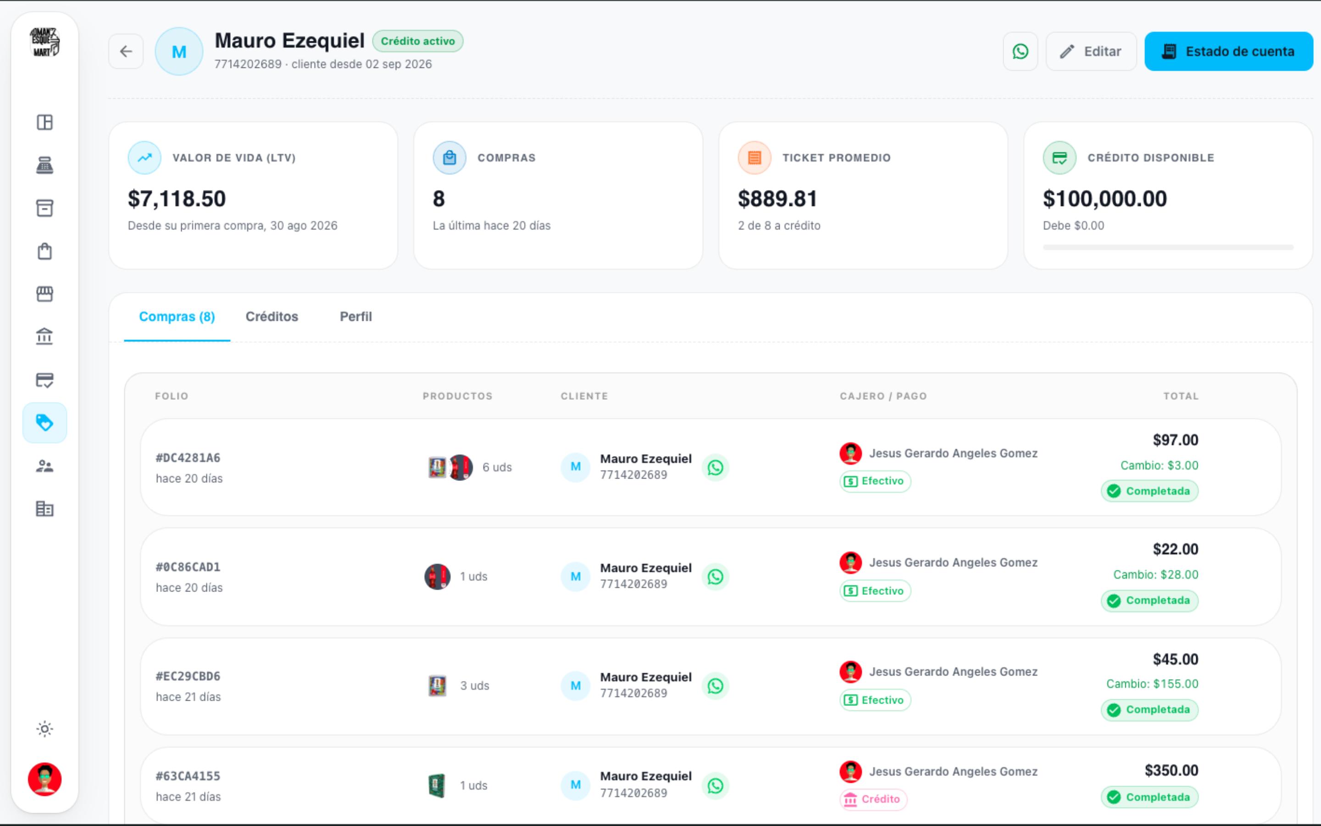Open the shopping bag icon in sidebar
Screen dimensions: 1321x826
45,251
